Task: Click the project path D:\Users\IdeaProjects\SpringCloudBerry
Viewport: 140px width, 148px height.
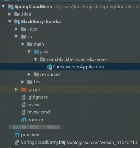Action: coord(96,7)
